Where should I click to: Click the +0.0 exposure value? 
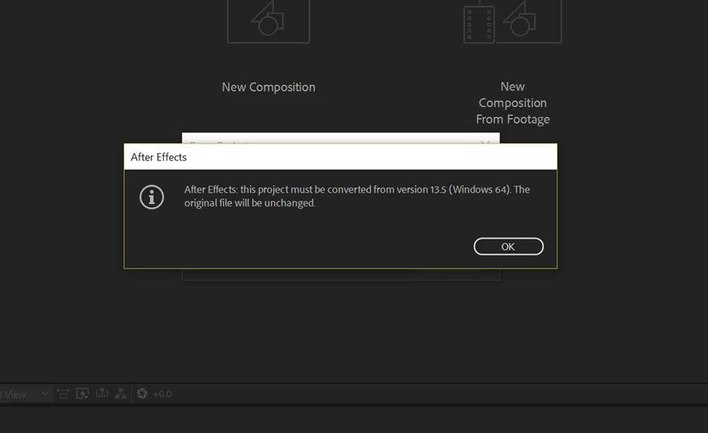tap(162, 394)
